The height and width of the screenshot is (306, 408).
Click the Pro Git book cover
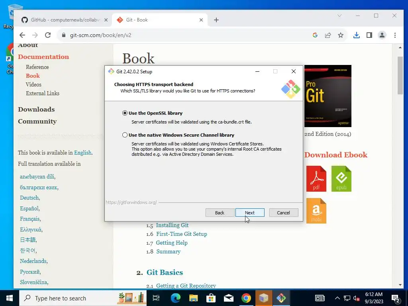[x=328, y=96]
